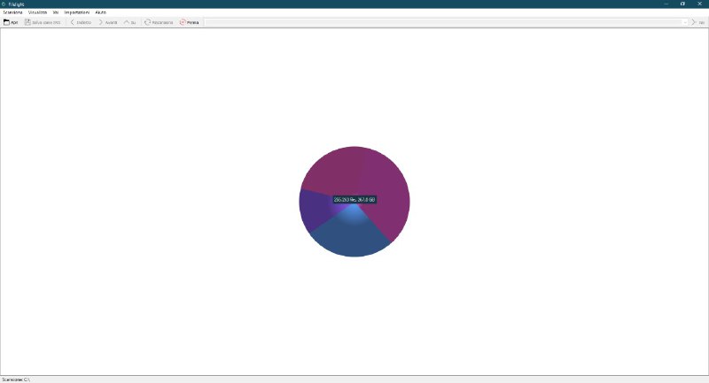709x383 pixels.
Task: Restore down the Filelight window
Action: (682, 4)
